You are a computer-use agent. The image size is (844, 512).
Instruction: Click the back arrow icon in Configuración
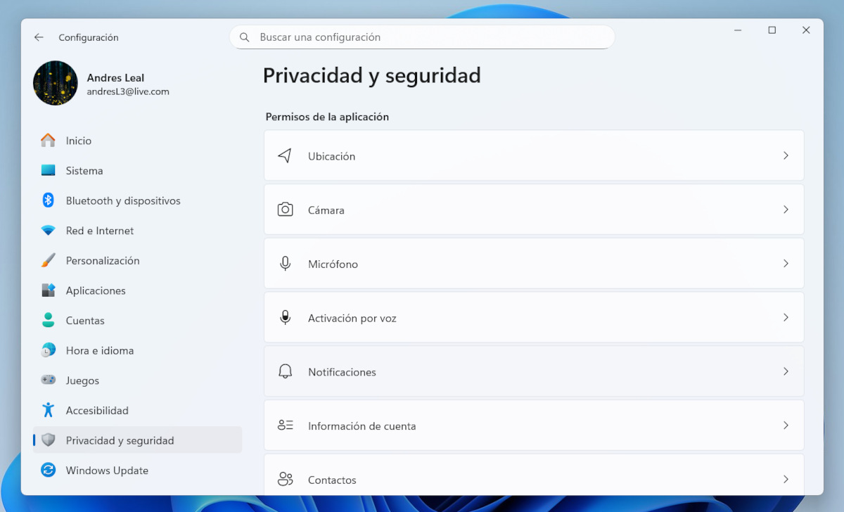click(39, 37)
